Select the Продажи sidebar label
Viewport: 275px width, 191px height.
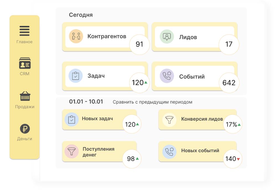[25, 107]
